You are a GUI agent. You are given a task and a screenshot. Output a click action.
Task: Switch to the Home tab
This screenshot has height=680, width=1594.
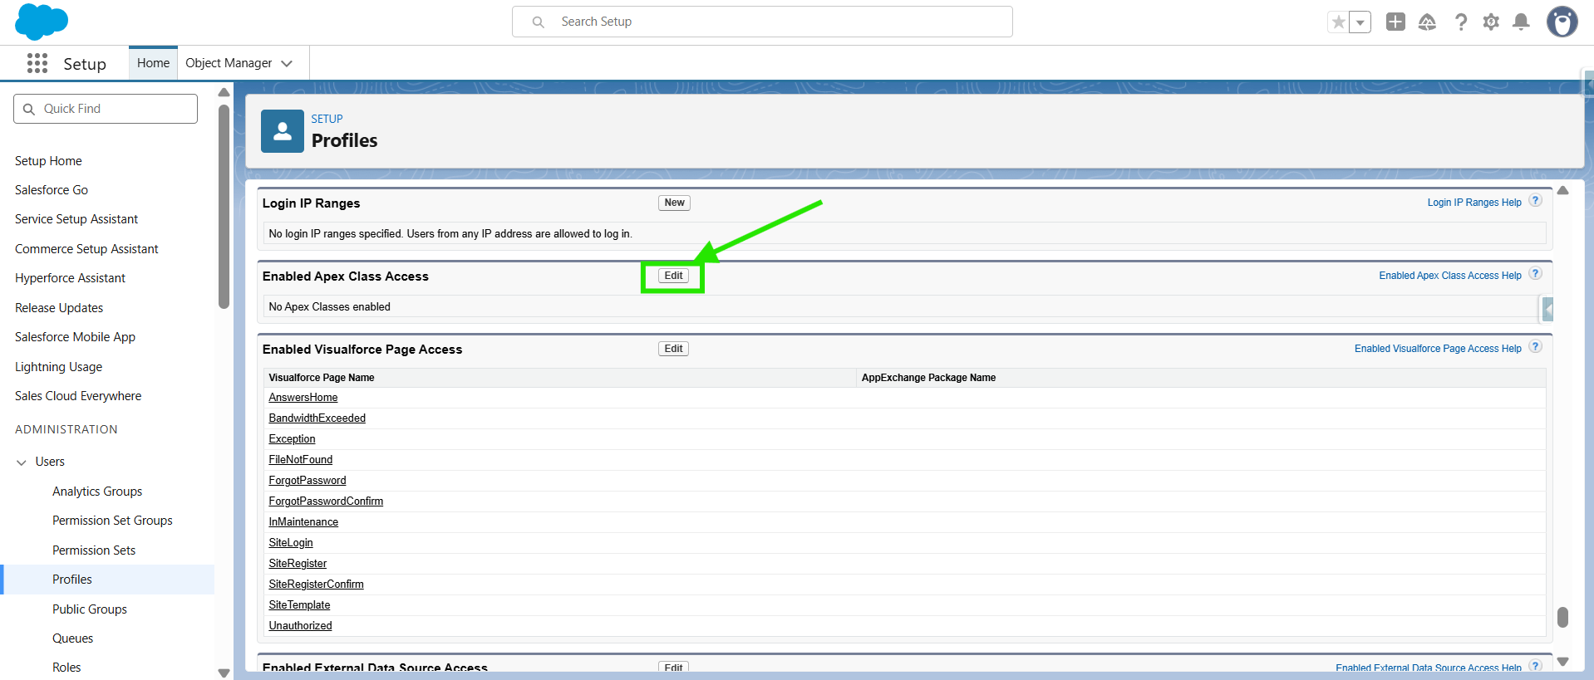(153, 63)
